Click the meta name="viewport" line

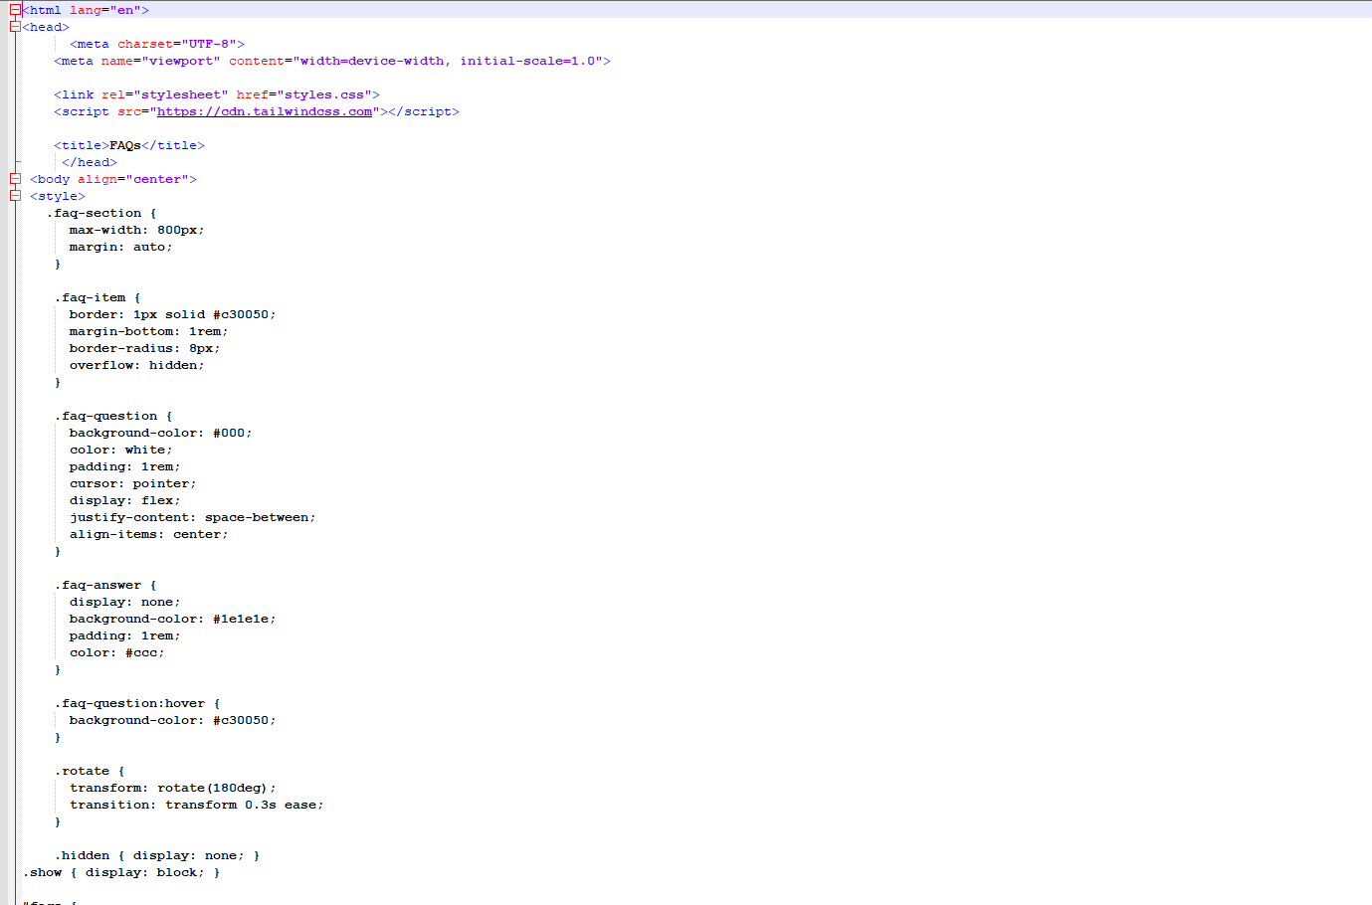[332, 61]
